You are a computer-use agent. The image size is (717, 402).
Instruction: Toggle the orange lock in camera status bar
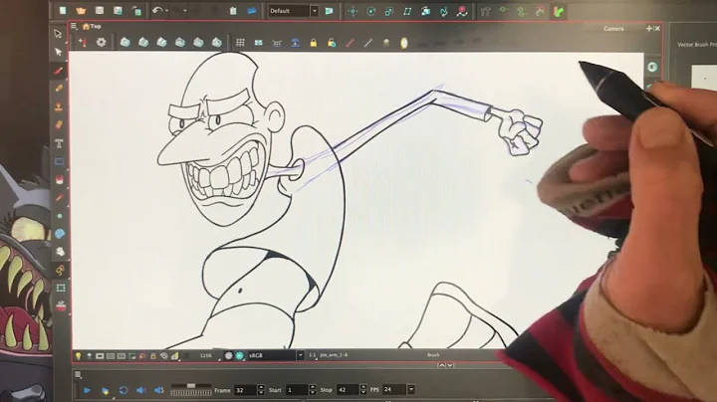pyautogui.click(x=153, y=356)
